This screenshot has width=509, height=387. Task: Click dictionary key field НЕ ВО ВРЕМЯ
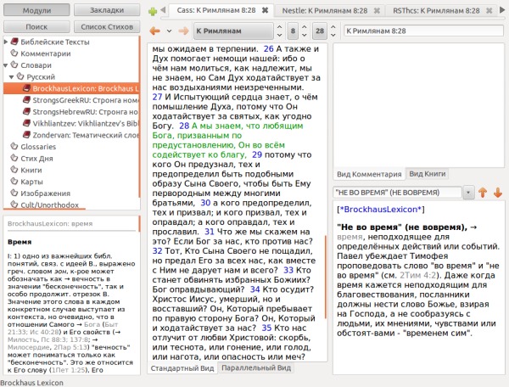point(397,193)
